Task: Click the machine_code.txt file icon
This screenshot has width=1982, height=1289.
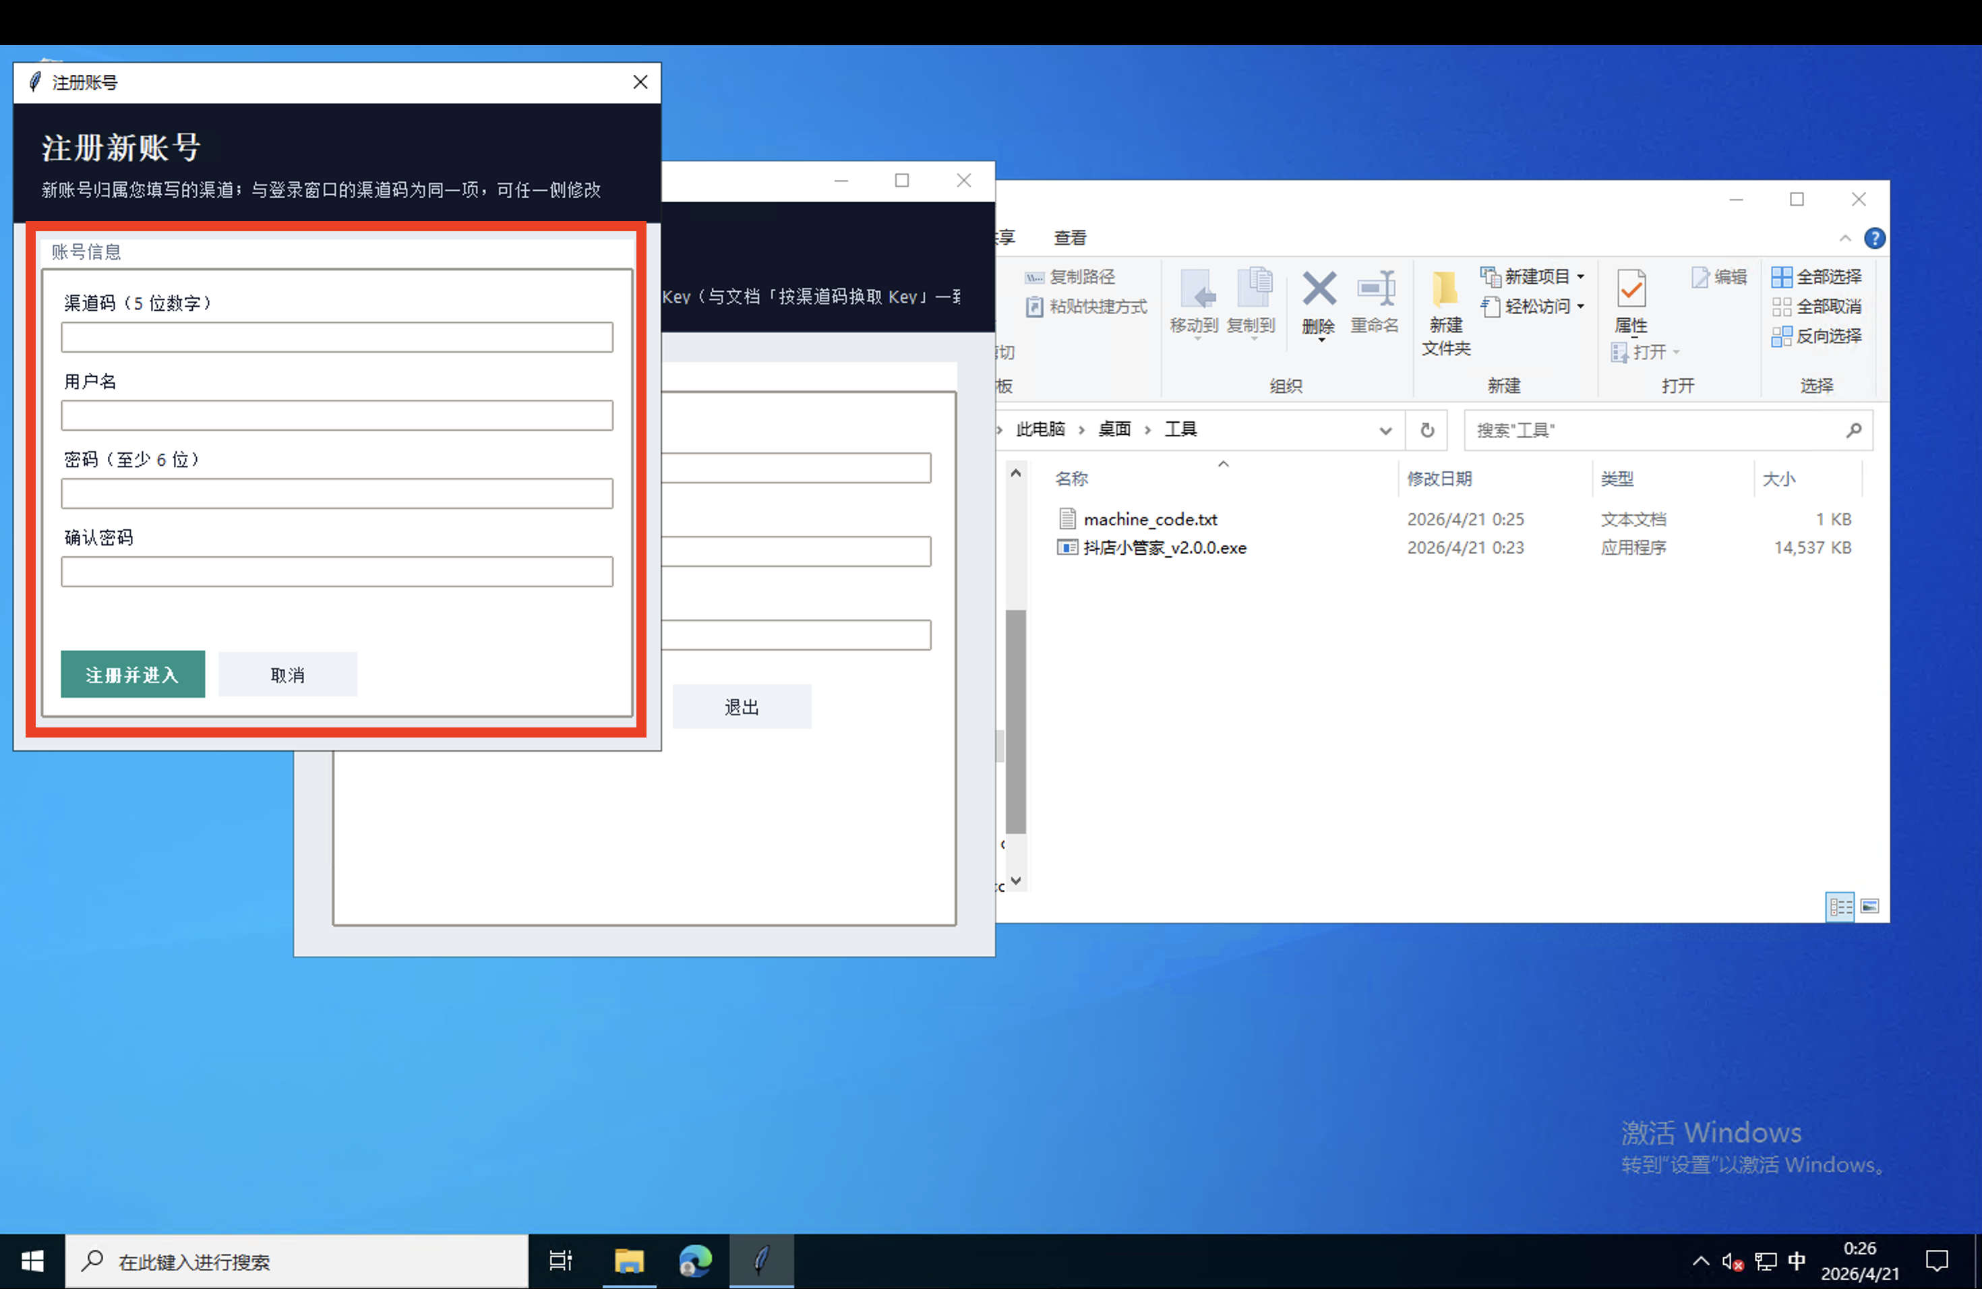Action: (1067, 520)
